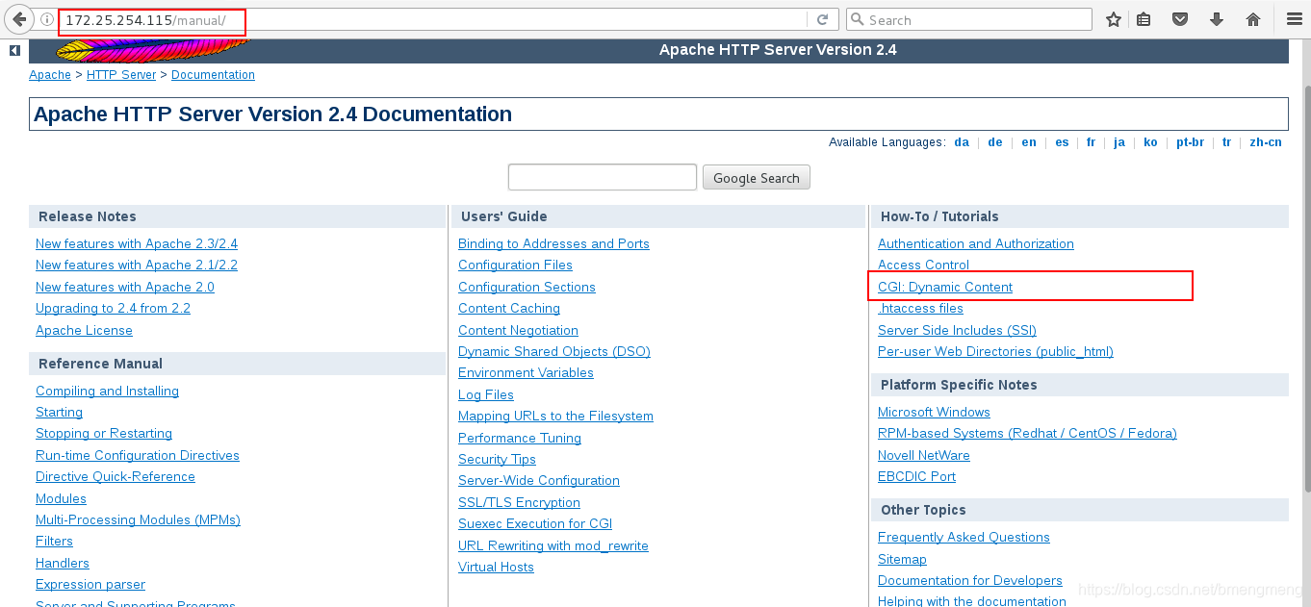The width and height of the screenshot is (1311, 607).
Task: Click the Google Search text box on page
Action: (603, 177)
